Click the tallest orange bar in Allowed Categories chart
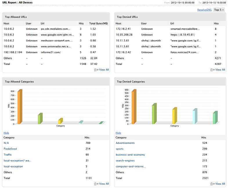 pos(19,107)
